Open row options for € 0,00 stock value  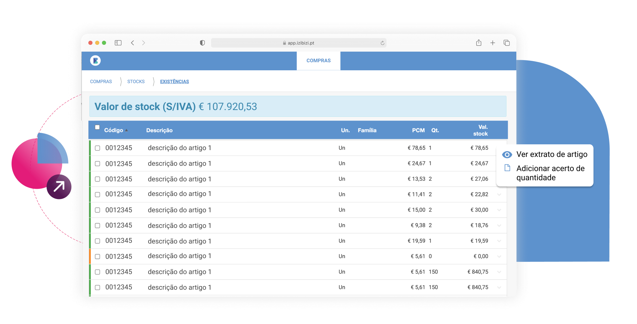click(499, 256)
